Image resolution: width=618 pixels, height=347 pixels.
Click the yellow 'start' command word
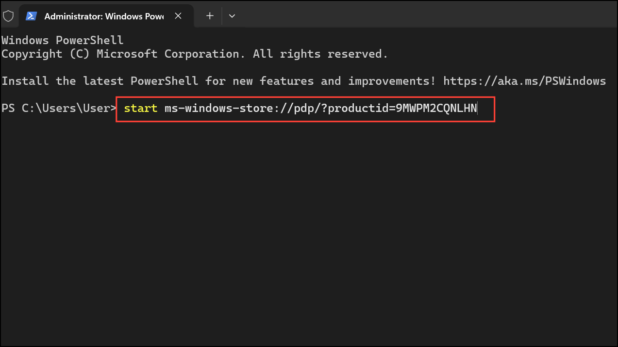140,108
